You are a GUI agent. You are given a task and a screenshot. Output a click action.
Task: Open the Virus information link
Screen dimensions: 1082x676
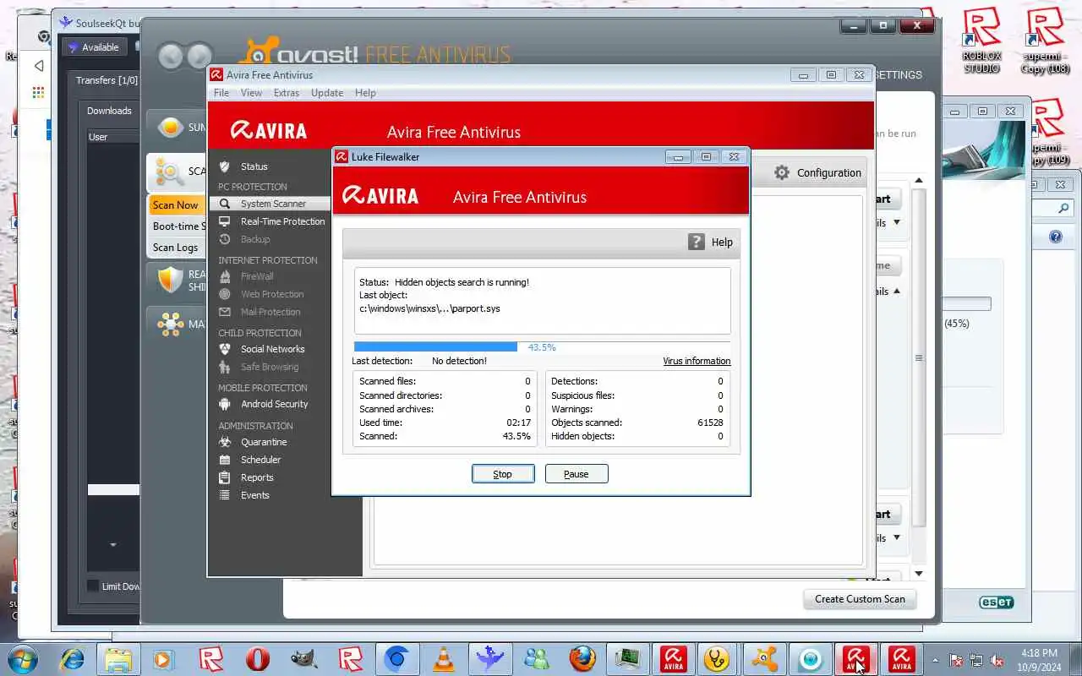[697, 361]
